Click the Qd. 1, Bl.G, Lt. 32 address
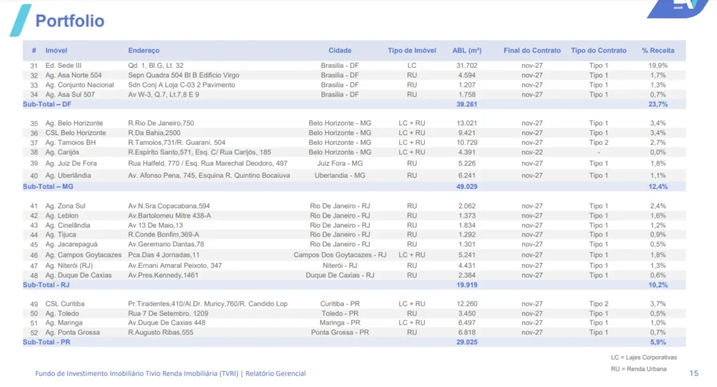 (155, 66)
